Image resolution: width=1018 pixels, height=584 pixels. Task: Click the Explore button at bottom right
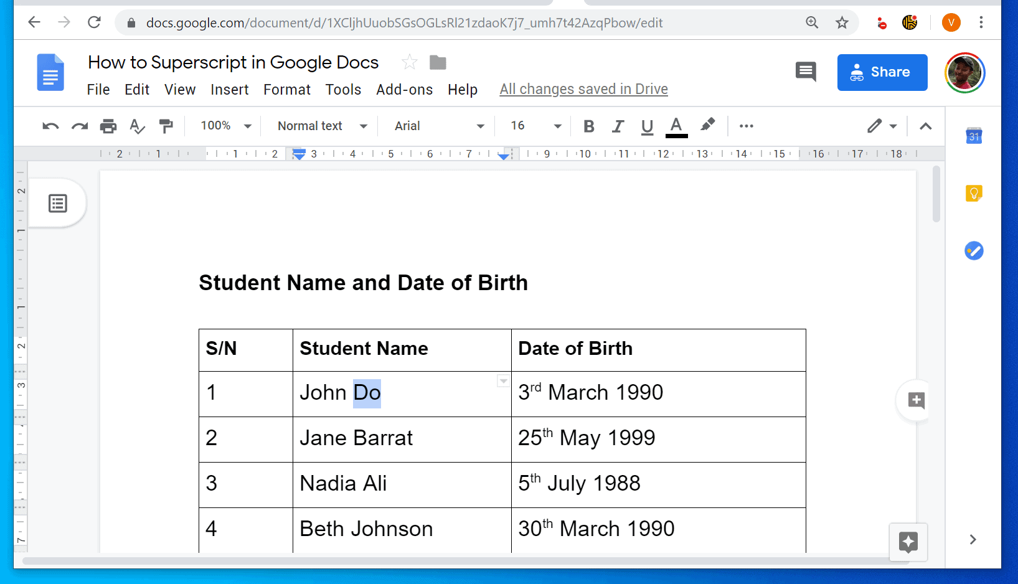(908, 542)
